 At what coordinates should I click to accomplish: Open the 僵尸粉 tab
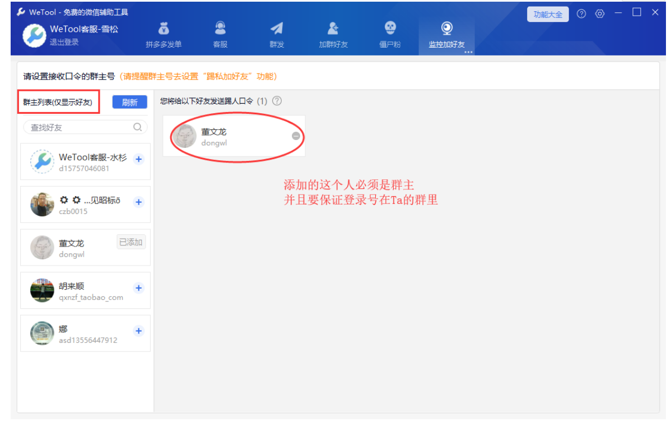tap(390, 35)
